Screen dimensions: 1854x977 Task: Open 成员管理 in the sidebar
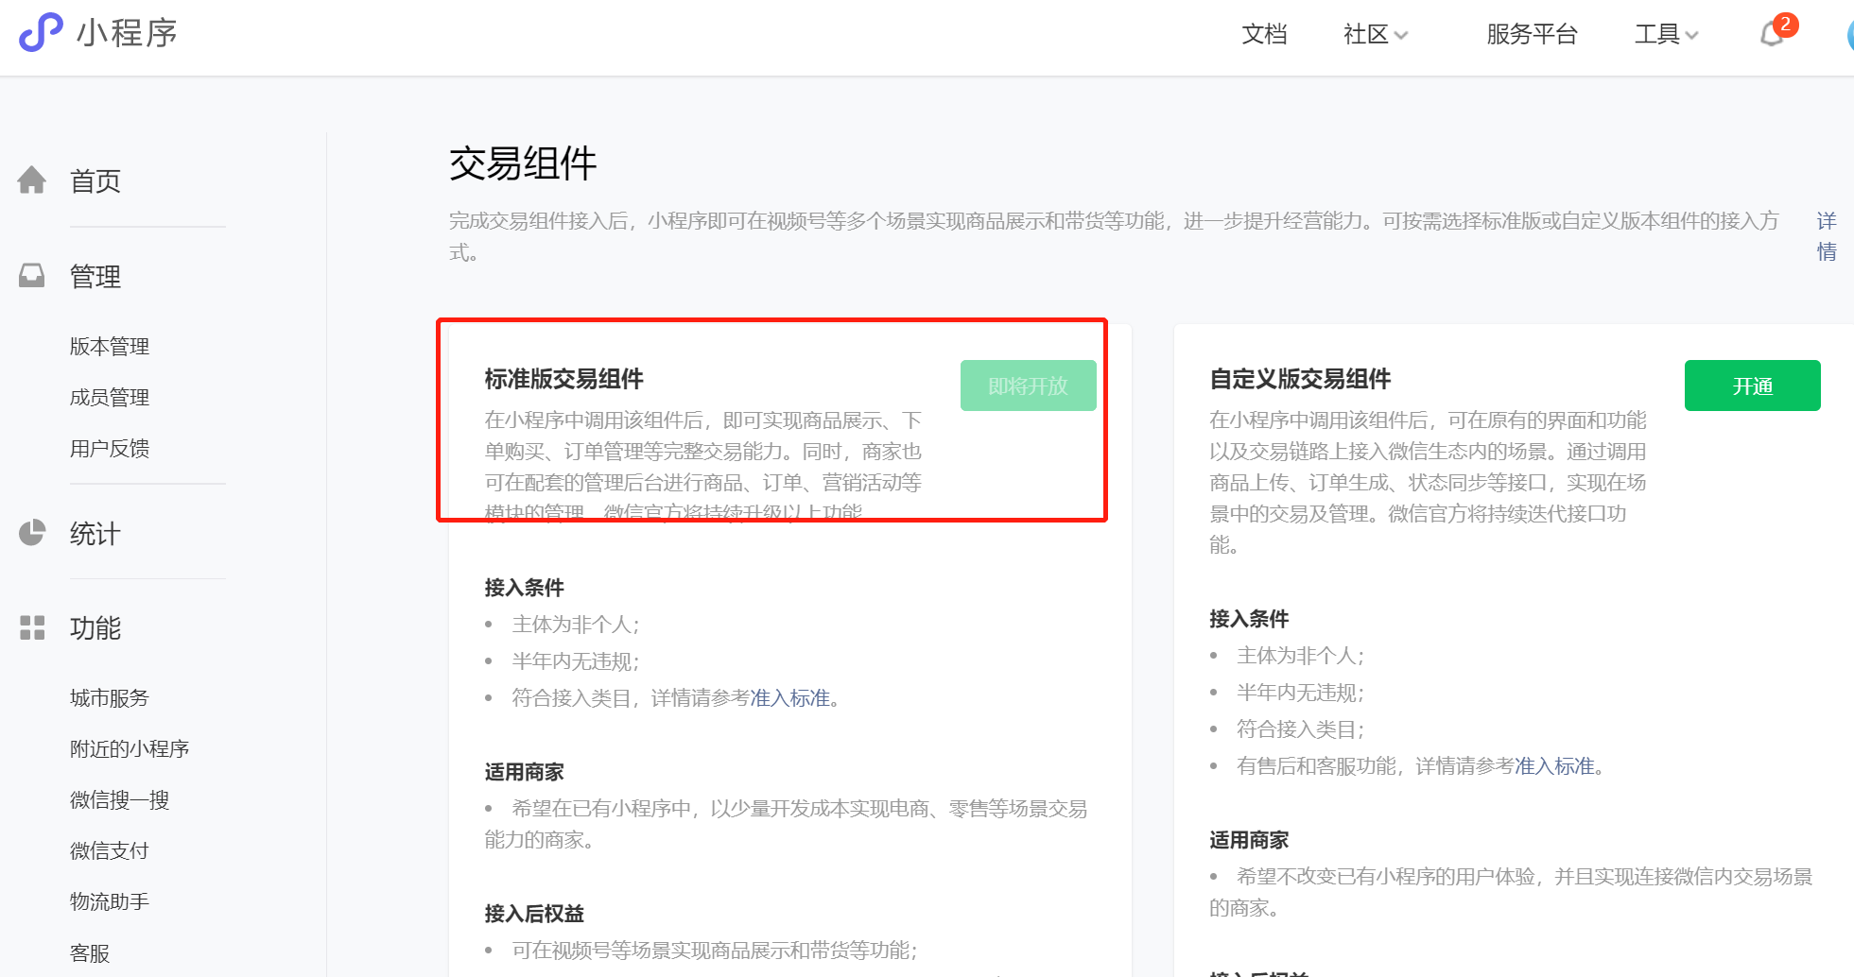coord(110,398)
